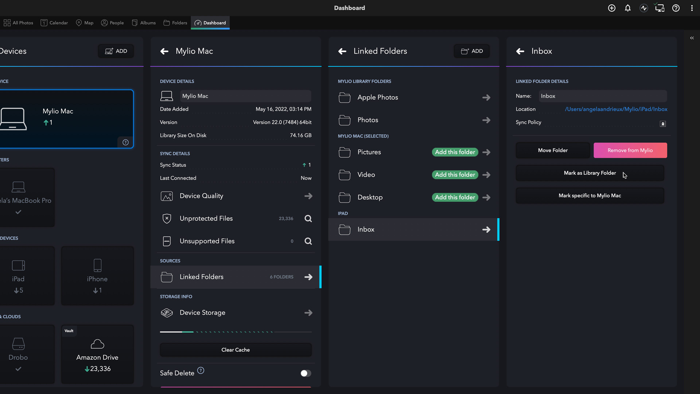Open the help question mark icon in top bar
The image size is (700, 394).
click(x=676, y=8)
